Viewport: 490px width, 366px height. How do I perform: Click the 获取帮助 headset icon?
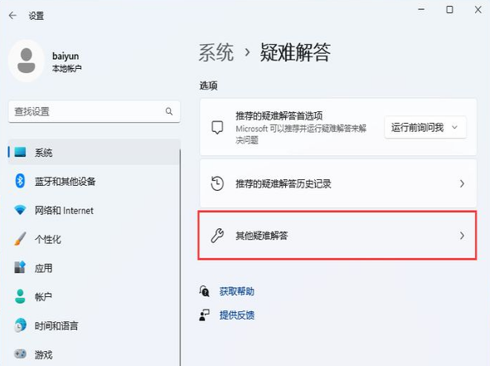click(x=205, y=291)
